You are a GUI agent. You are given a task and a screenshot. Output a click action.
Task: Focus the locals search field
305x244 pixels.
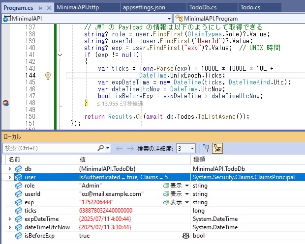[51, 148]
